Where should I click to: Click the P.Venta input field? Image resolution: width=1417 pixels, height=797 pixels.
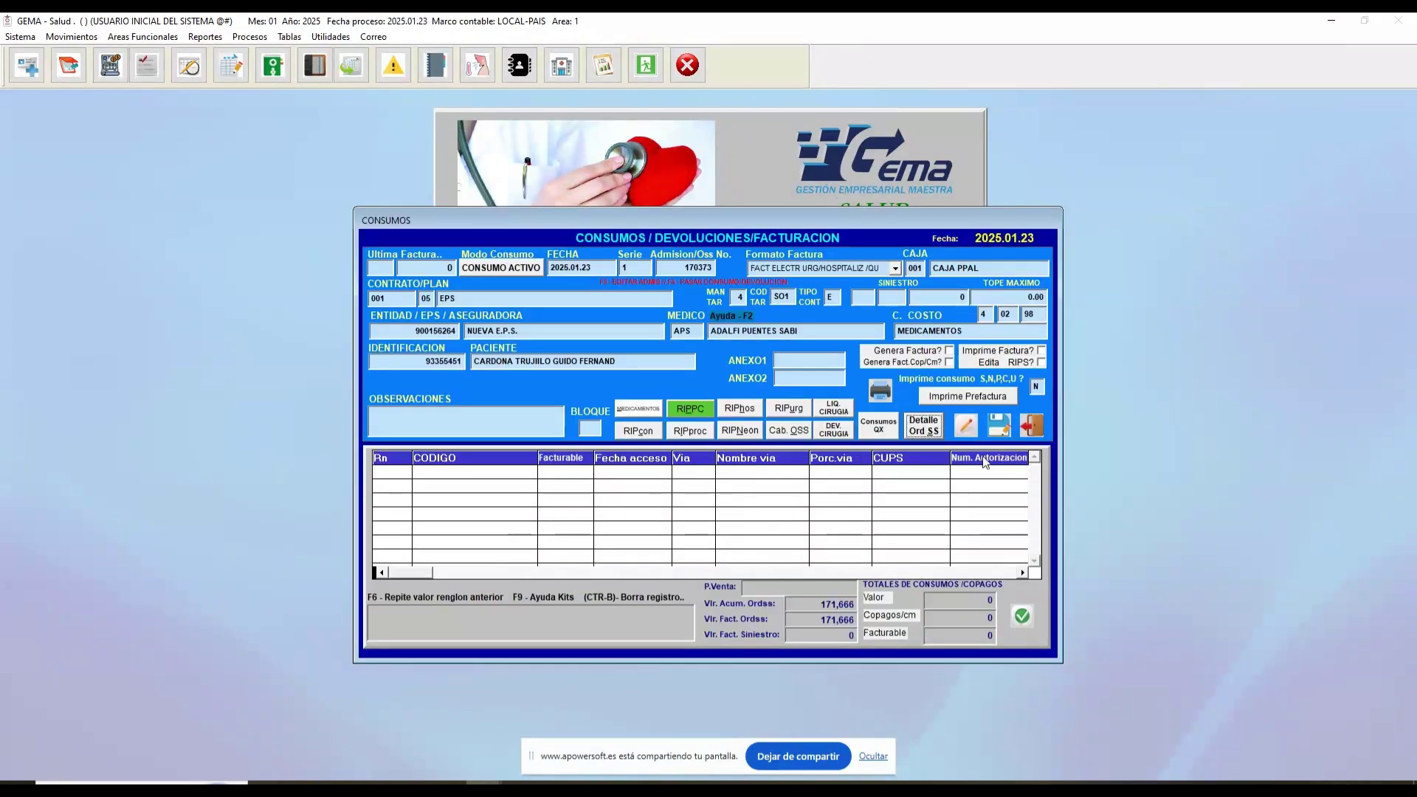[x=799, y=587]
